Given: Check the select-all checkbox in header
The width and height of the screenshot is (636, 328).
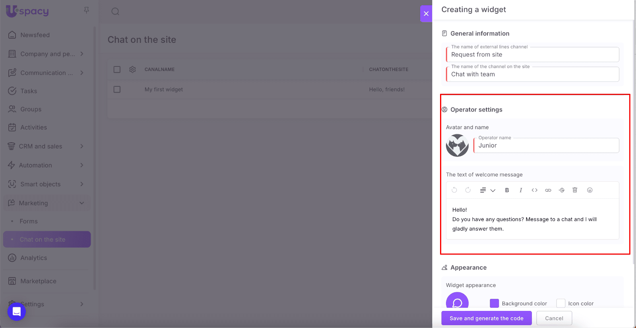Looking at the screenshot, I should tap(117, 70).
